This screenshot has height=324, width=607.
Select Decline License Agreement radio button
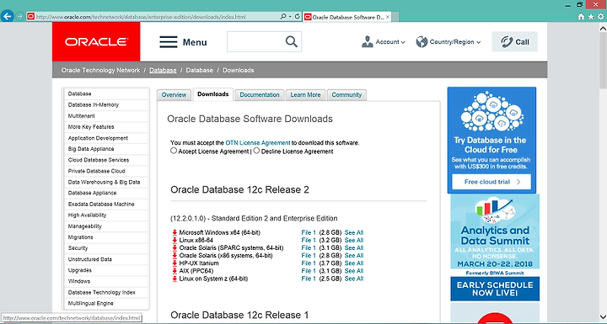(256, 151)
